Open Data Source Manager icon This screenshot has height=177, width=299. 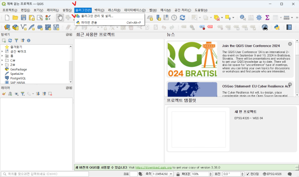click(7, 27)
